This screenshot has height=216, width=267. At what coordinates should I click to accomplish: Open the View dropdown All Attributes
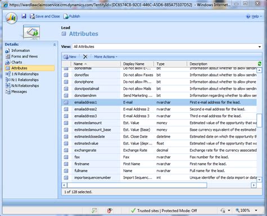[x=167, y=47]
